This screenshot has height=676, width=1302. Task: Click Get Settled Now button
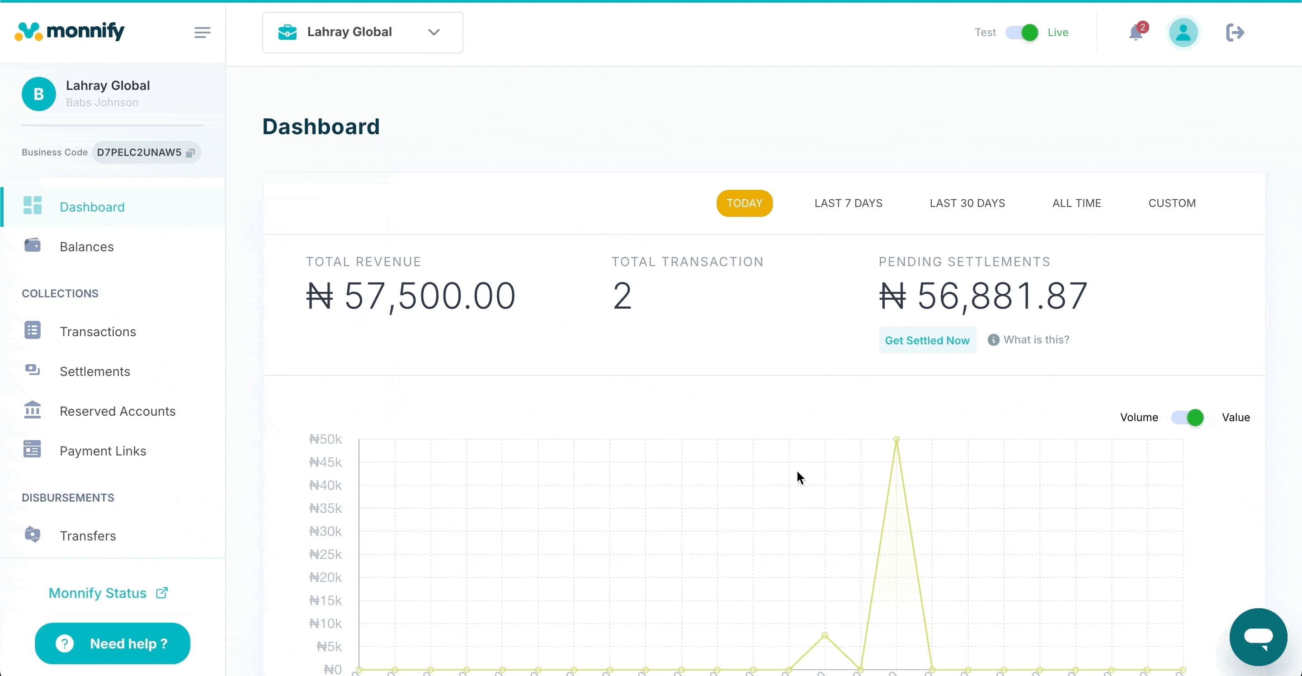pos(927,340)
